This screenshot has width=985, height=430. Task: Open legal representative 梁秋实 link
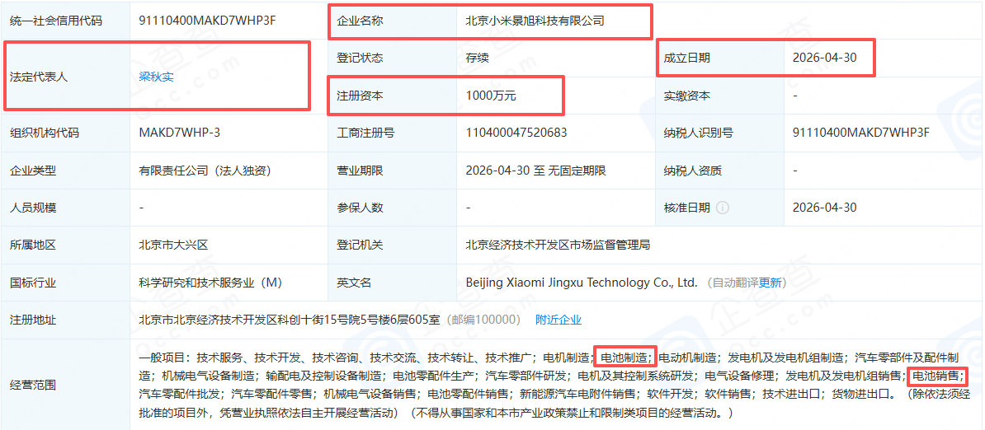[156, 77]
